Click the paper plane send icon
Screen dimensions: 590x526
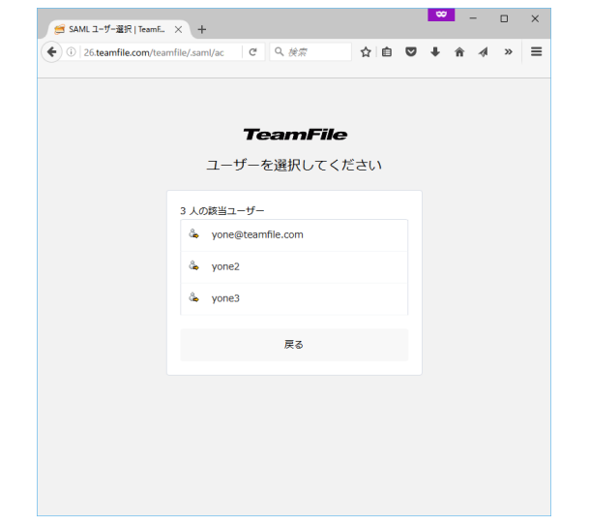[483, 52]
